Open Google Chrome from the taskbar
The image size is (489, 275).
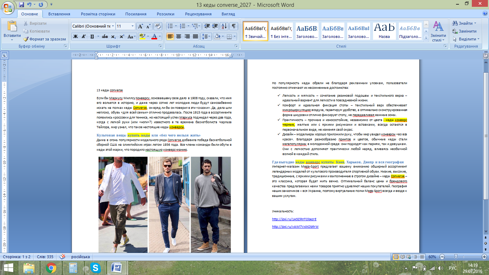(51, 267)
